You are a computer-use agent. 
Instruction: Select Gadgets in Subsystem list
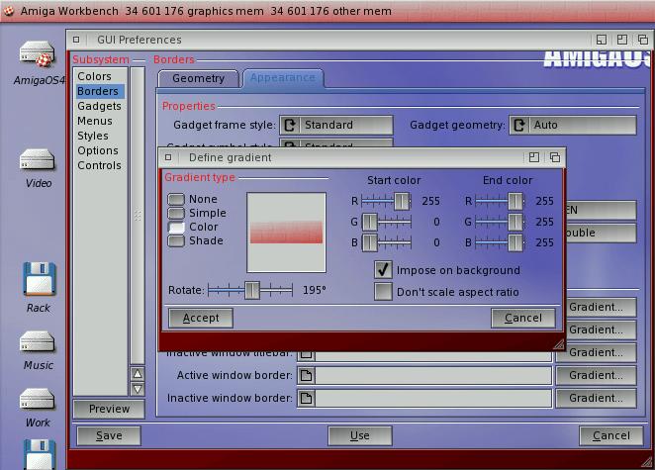(x=99, y=106)
